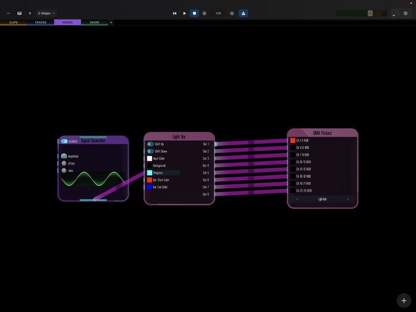Rewind to the start of the project

[174, 13]
